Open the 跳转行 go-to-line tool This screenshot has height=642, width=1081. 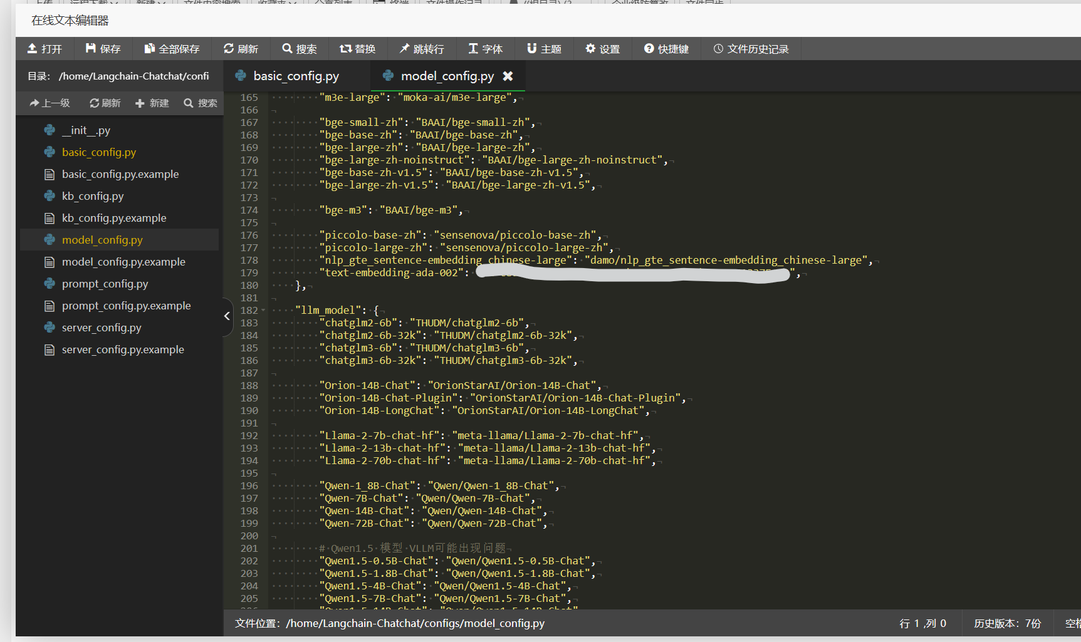click(422, 49)
